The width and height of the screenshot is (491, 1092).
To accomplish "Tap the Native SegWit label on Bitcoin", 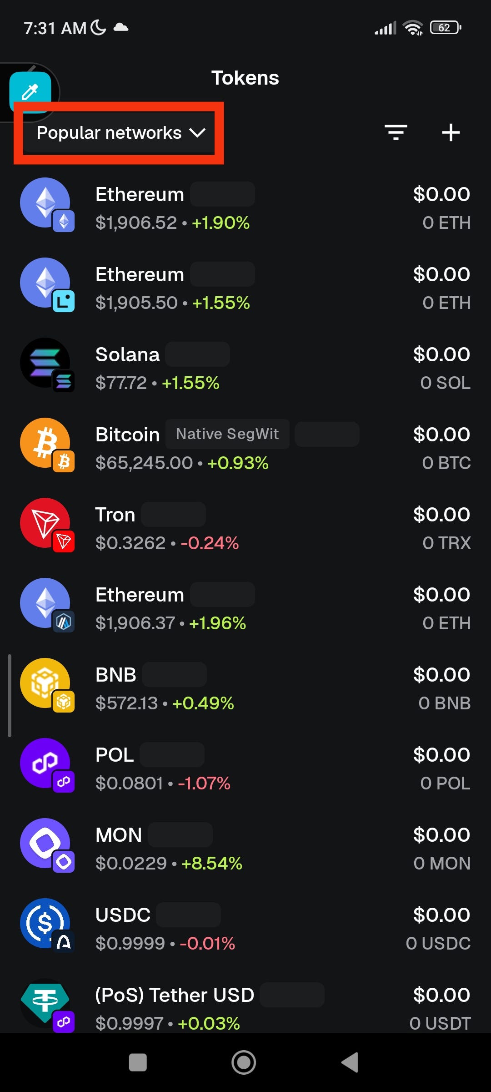I will [x=227, y=434].
